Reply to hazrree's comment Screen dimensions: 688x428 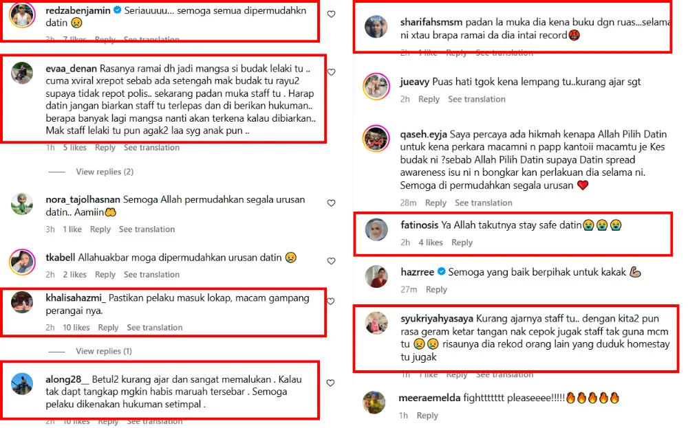click(x=436, y=289)
